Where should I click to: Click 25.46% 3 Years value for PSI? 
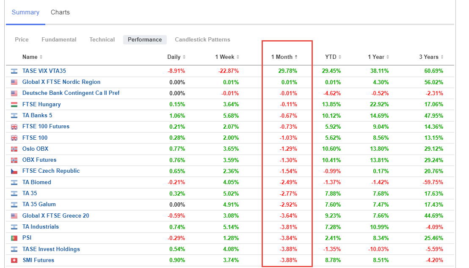click(x=434, y=238)
